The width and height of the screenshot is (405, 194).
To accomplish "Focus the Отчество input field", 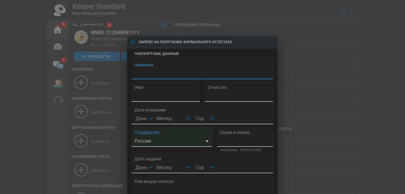I will click(239, 92).
